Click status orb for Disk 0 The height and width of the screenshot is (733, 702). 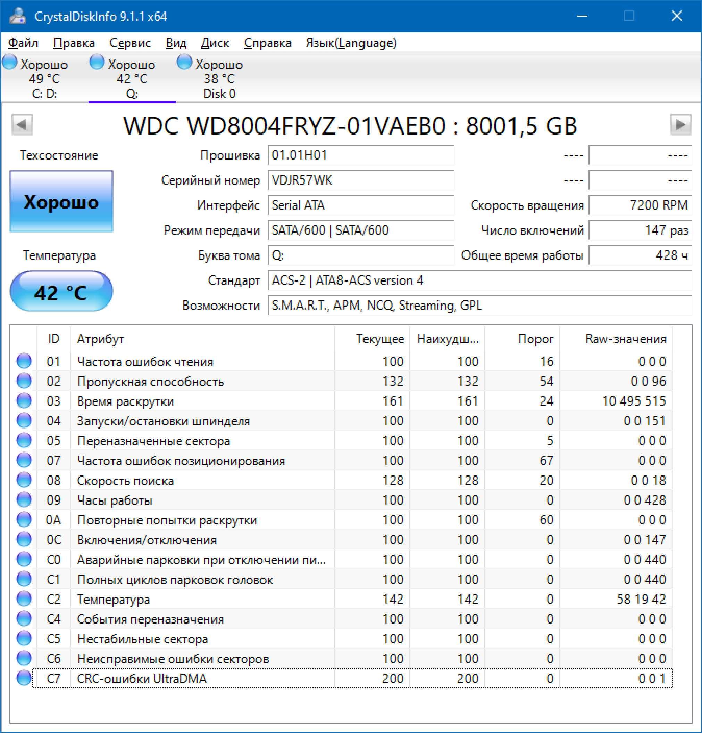coord(184,62)
